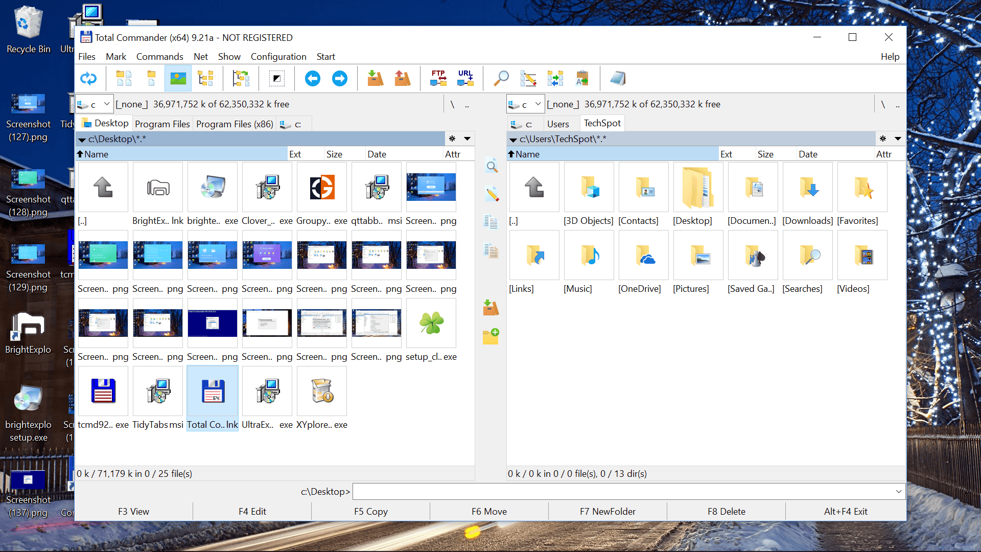
Task: Click the F7 NewFolder button
Action: coord(608,512)
